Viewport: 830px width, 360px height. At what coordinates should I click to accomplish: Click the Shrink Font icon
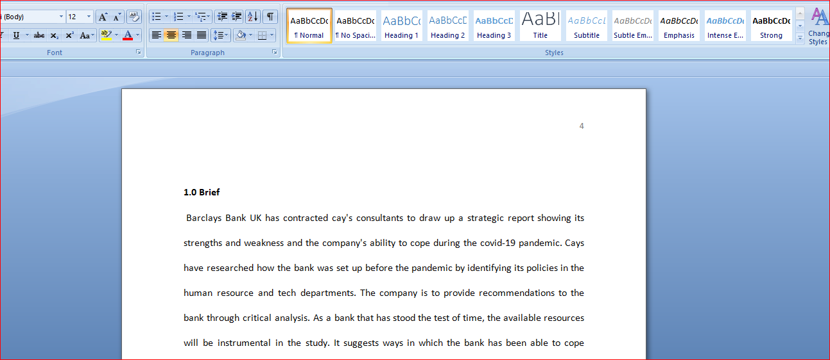[x=116, y=17]
